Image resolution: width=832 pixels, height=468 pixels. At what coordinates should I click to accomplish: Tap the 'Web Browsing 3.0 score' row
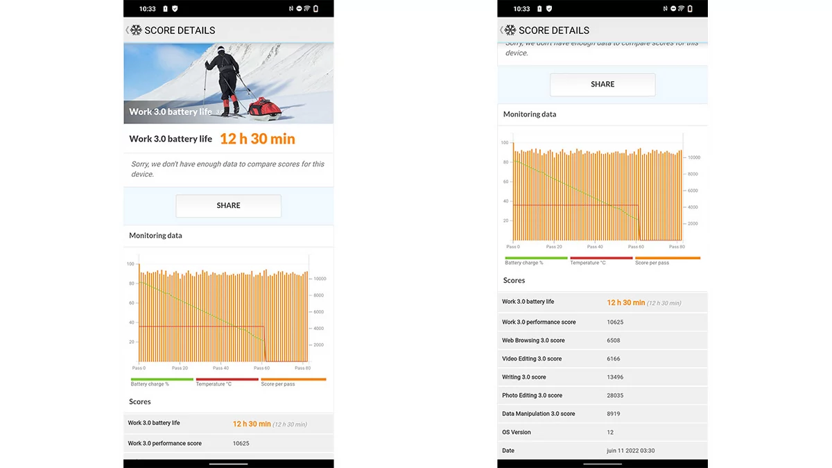(603, 341)
